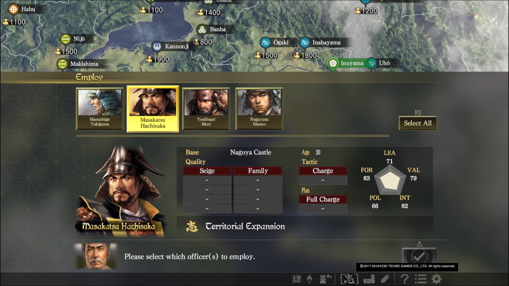Open the question mark help icon
The width and height of the screenshot is (509, 286).
tap(405, 279)
